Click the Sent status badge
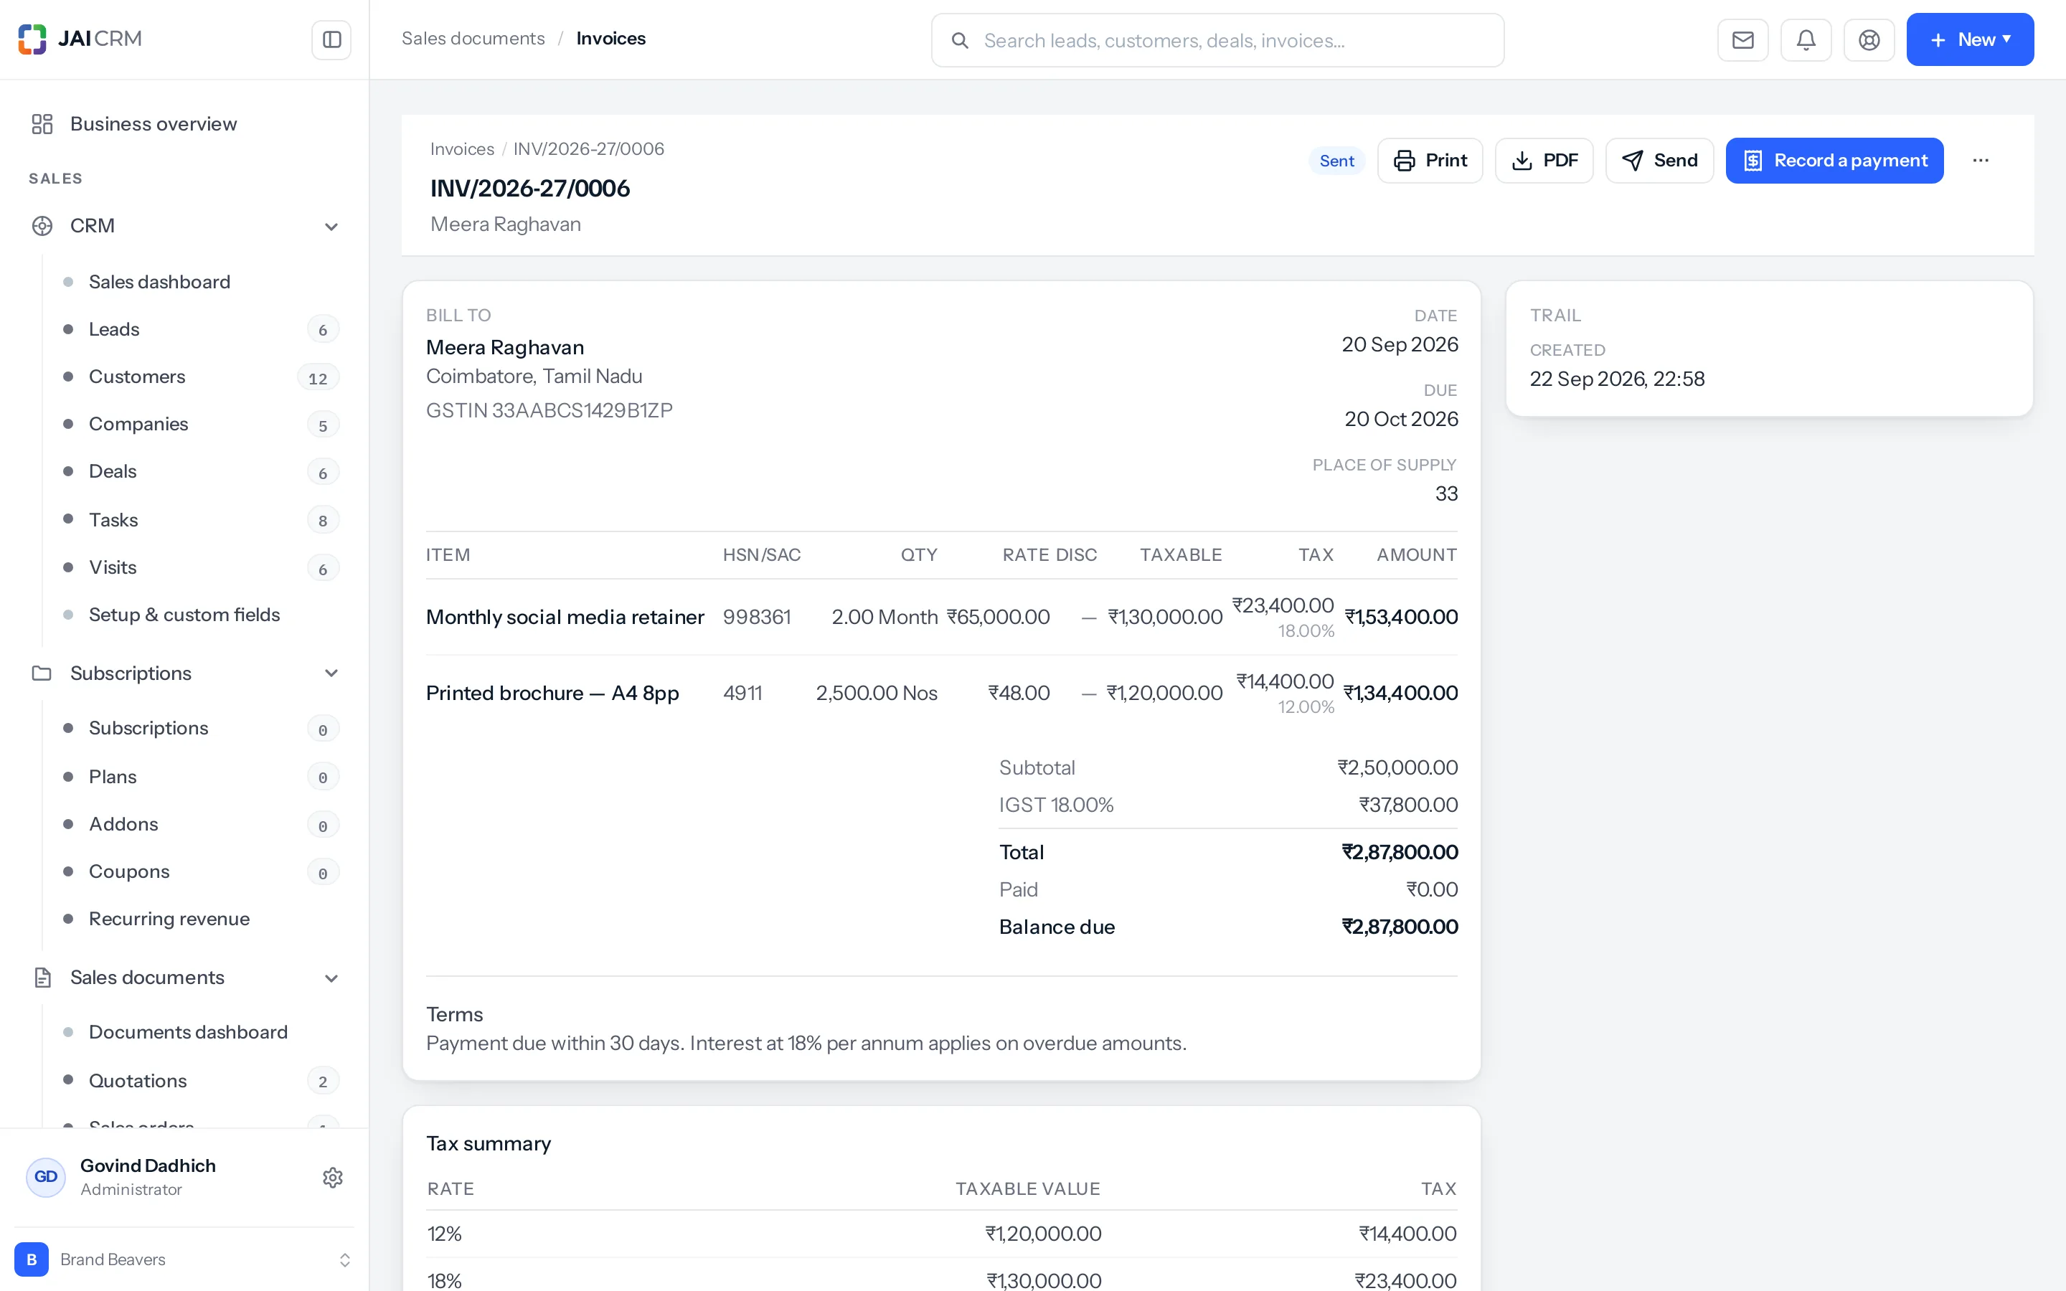Image resolution: width=2066 pixels, height=1291 pixels. click(x=1336, y=161)
